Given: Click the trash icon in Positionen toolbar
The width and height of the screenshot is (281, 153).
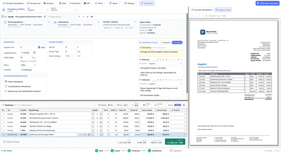Looking at the screenshot, I should [184, 105].
